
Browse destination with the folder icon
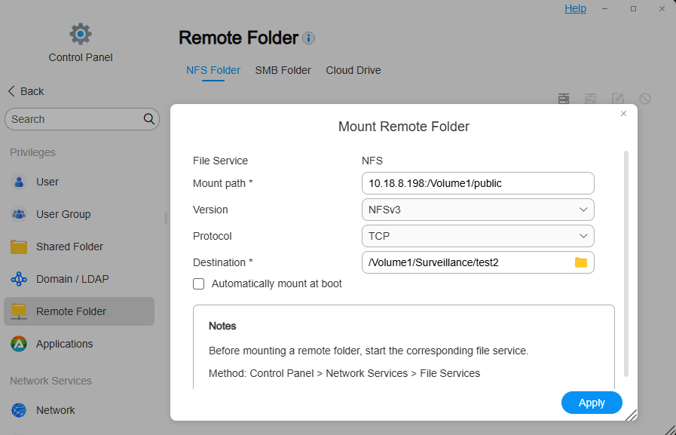pyautogui.click(x=580, y=262)
